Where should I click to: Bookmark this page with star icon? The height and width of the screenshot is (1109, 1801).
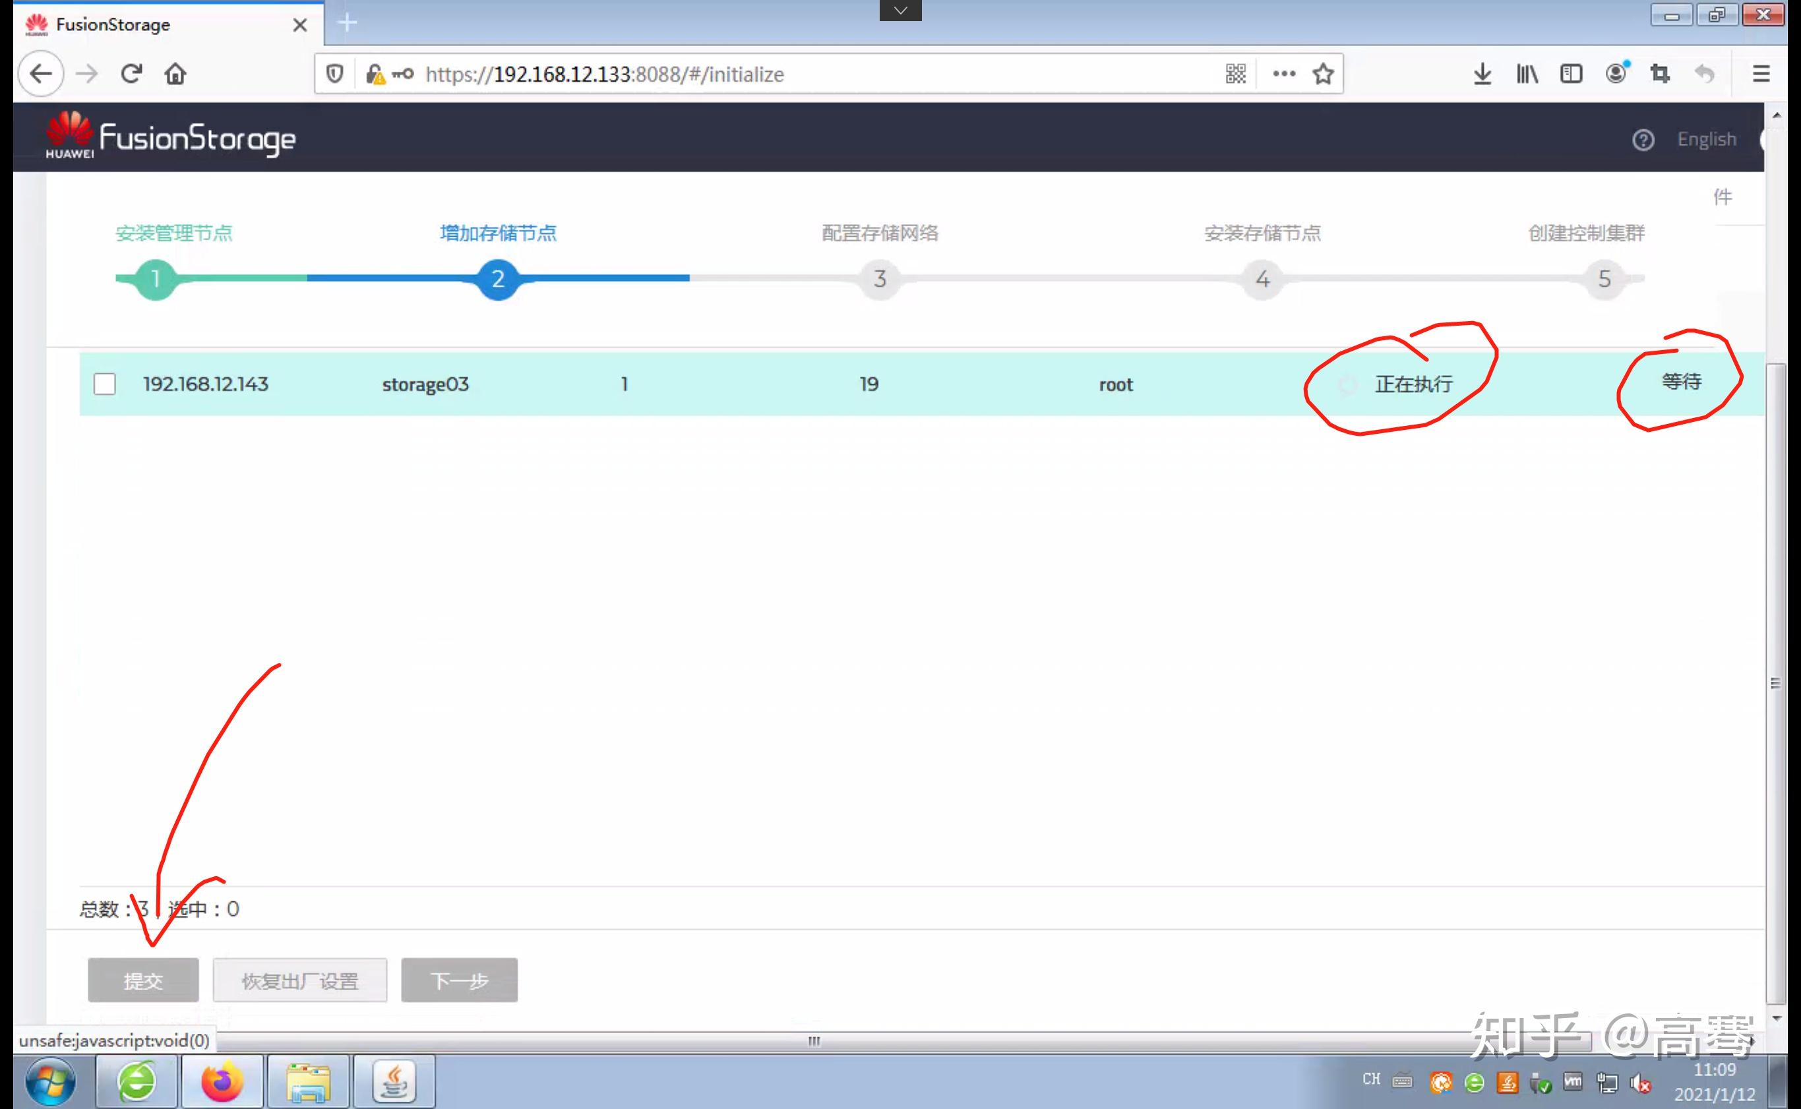pyautogui.click(x=1323, y=74)
